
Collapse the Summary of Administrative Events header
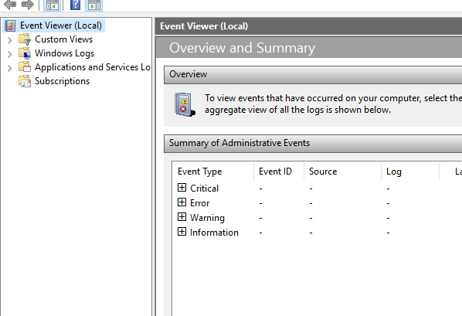point(313,144)
